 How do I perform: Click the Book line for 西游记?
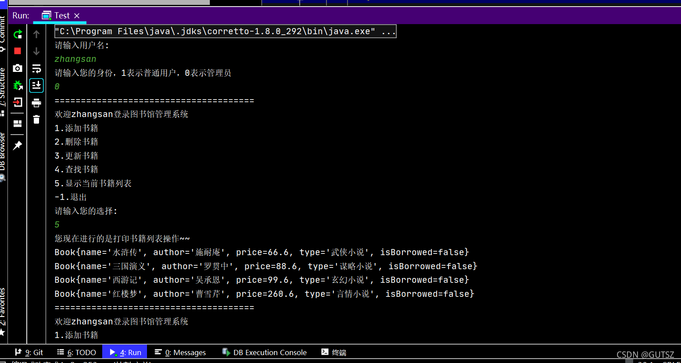pos(262,280)
